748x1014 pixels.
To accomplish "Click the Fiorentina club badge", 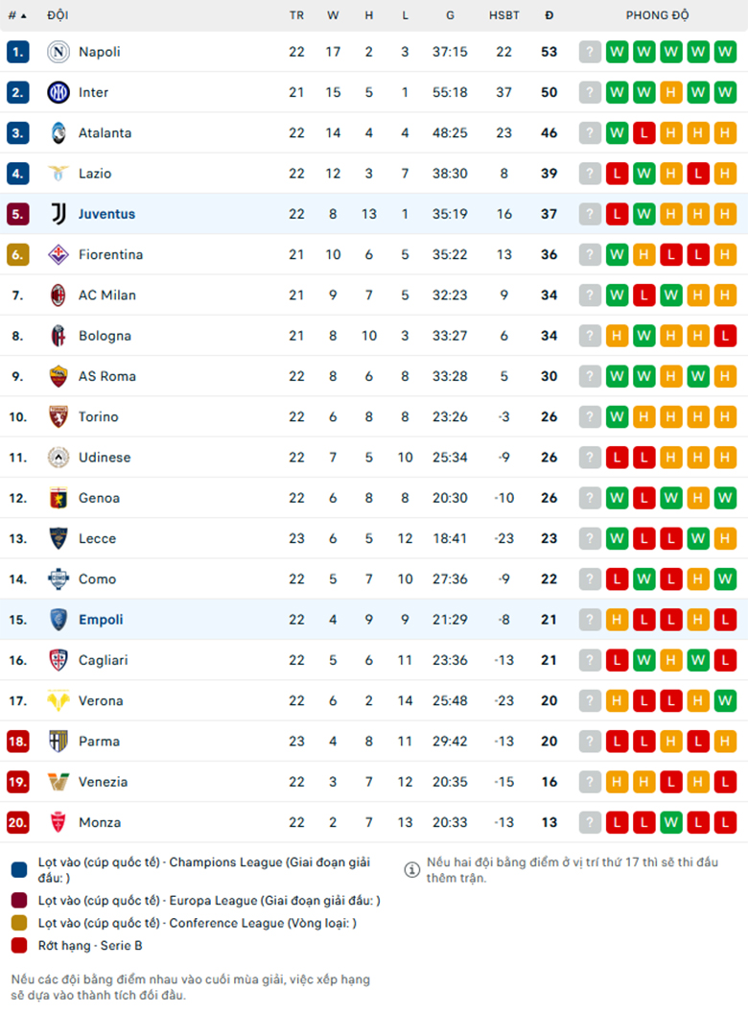I will pyautogui.click(x=58, y=255).
